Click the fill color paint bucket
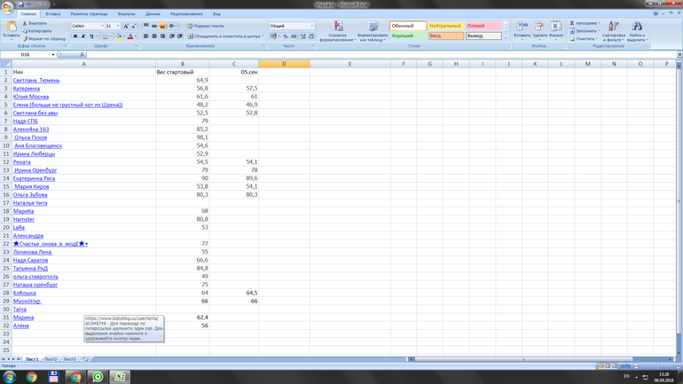 pos(116,36)
